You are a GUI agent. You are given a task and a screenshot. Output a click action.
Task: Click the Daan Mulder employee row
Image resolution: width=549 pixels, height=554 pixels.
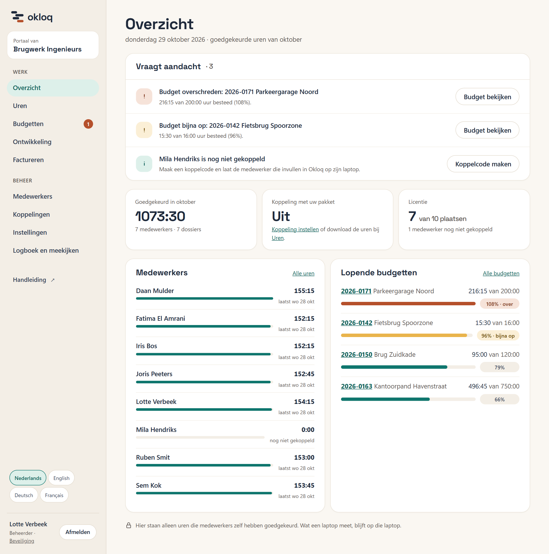click(x=225, y=296)
